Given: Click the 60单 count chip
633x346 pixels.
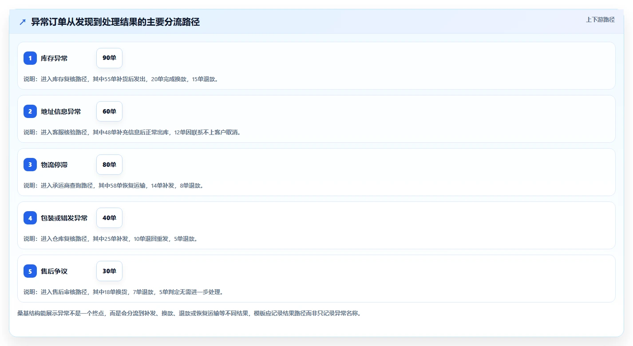Looking at the screenshot, I should point(109,111).
